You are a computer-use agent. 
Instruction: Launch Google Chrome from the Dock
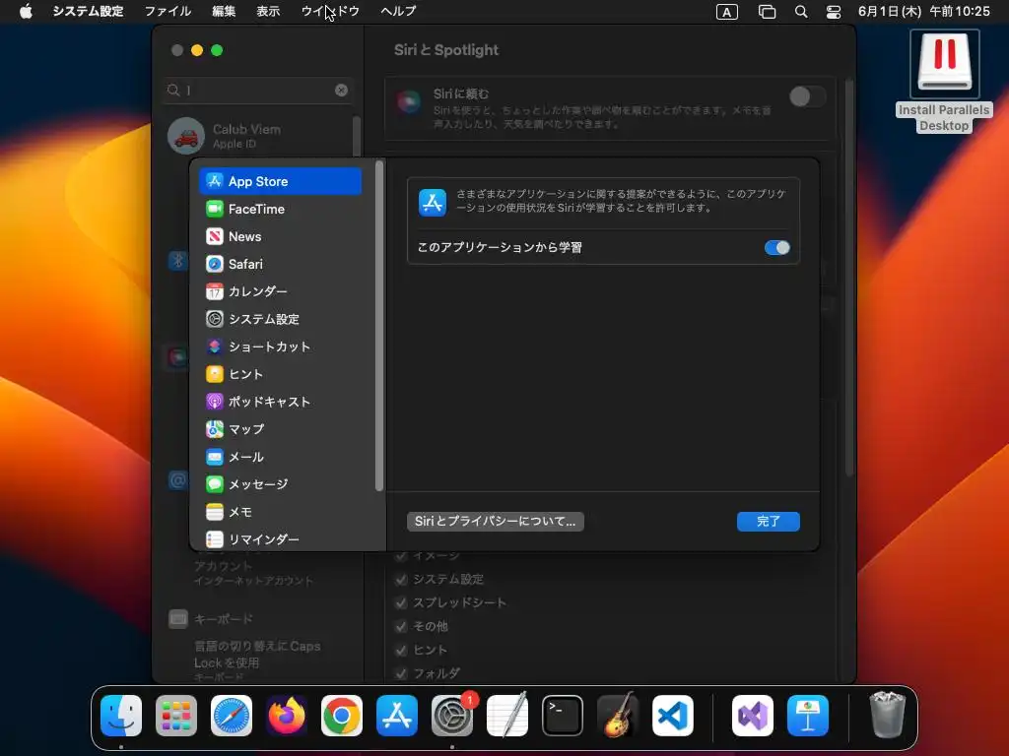point(342,716)
